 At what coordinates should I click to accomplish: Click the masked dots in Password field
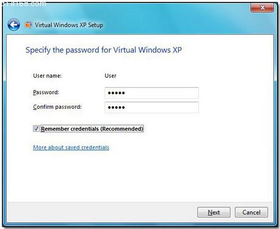pyautogui.click(x=117, y=93)
